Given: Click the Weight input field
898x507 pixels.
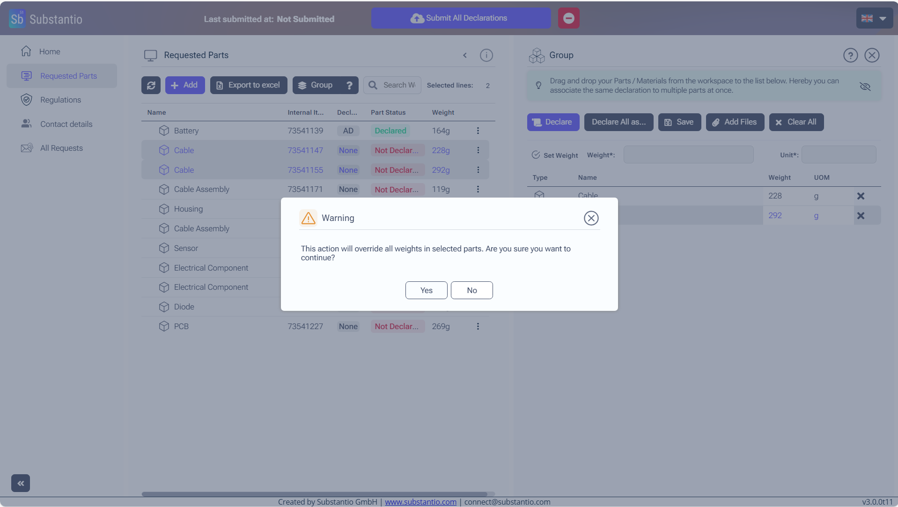Looking at the screenshot, I should (688, 155).
